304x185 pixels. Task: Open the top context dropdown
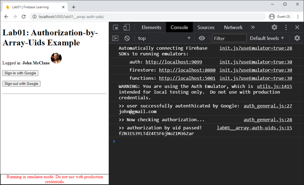tap(164, 38)
